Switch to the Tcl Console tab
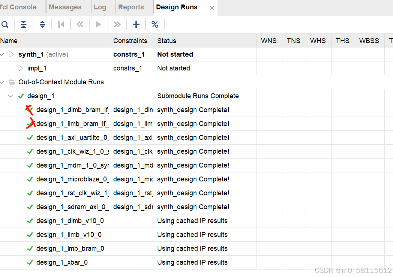Image resolution: width=393 pixels, height=277 pixels. 18,7
